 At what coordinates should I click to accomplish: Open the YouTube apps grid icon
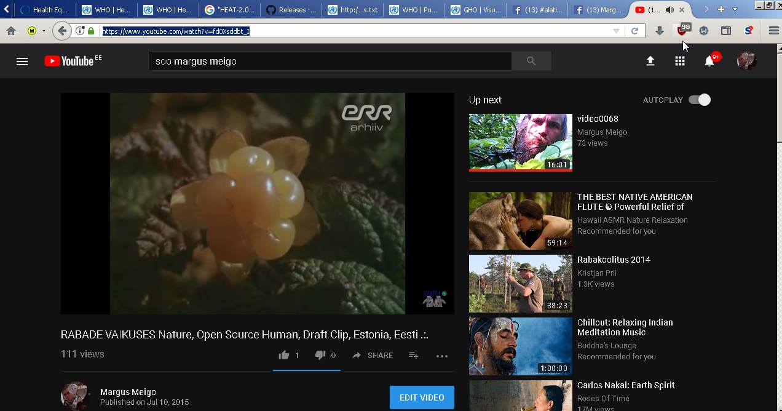coord(679,61)
